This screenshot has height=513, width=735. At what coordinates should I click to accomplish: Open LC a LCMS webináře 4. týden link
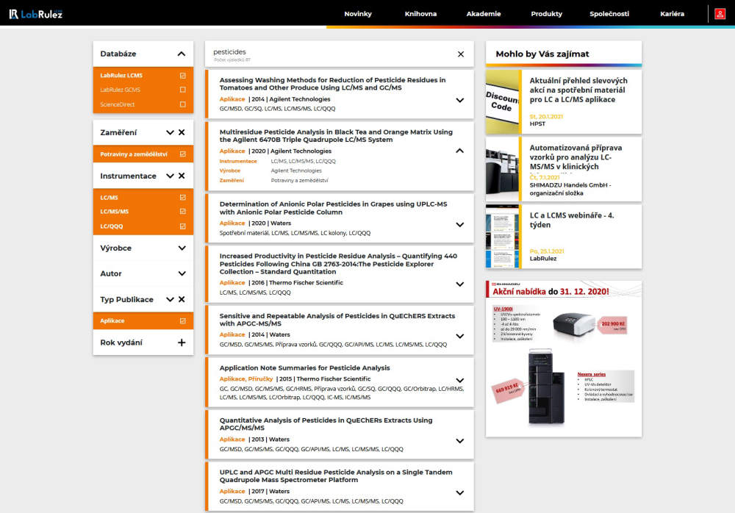click(571, 220)
